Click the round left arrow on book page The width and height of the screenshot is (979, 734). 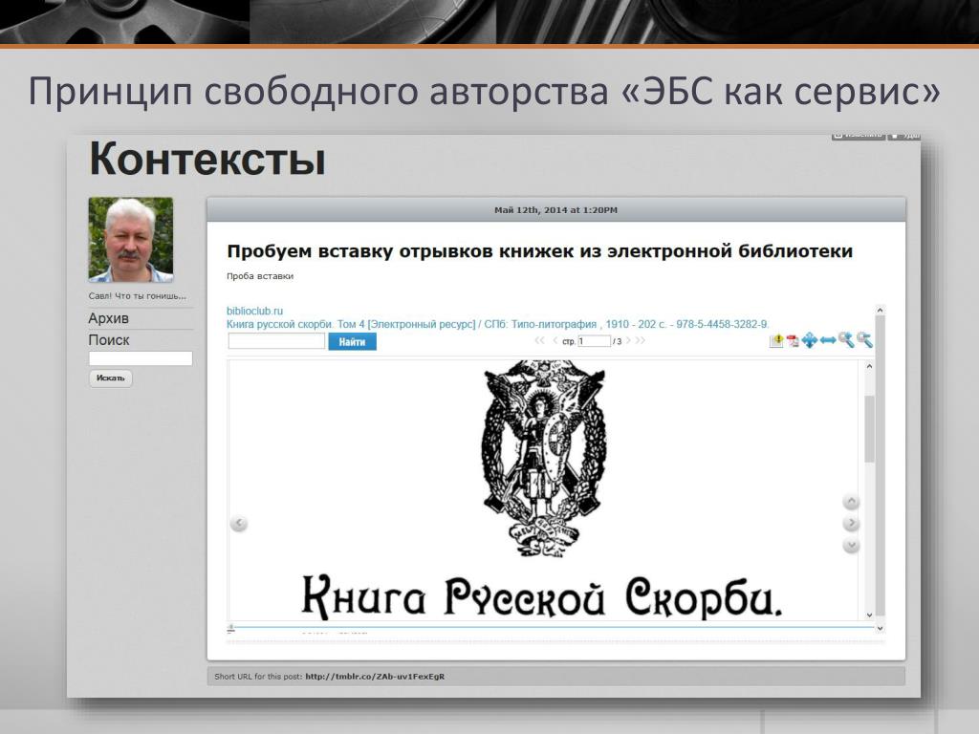click(238, 523)
